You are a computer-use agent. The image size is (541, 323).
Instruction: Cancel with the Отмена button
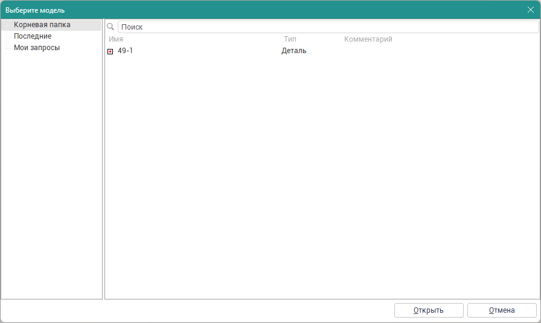501,310
